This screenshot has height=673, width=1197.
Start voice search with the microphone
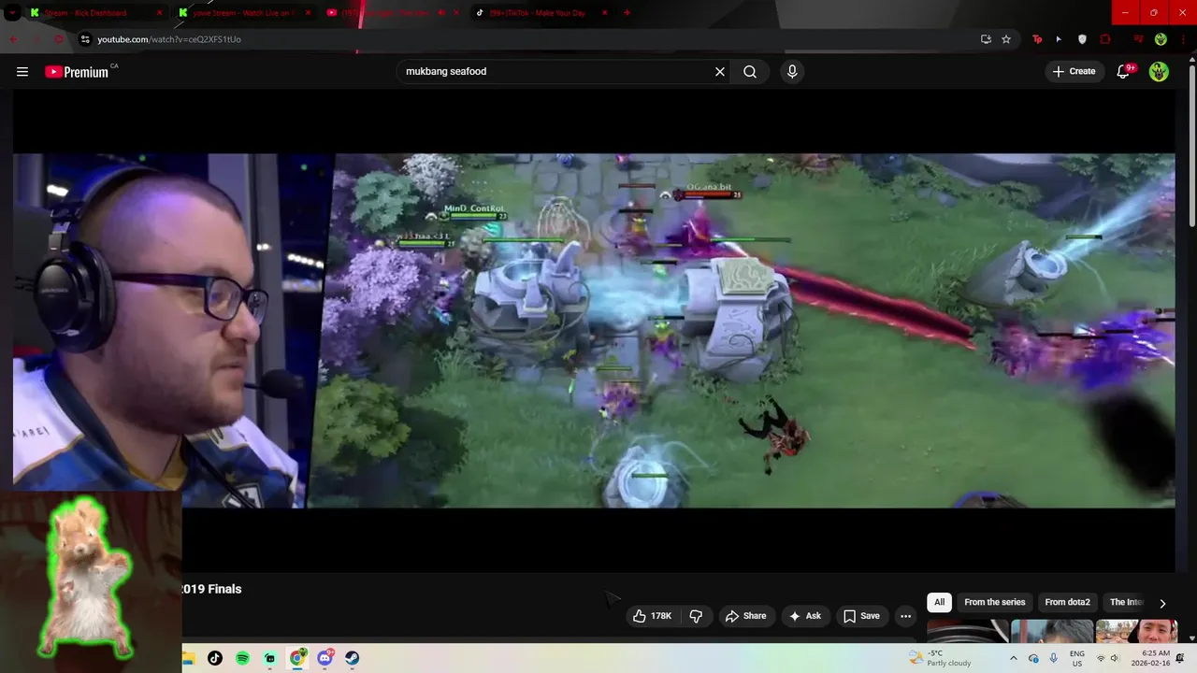click(x=792, y=71)
